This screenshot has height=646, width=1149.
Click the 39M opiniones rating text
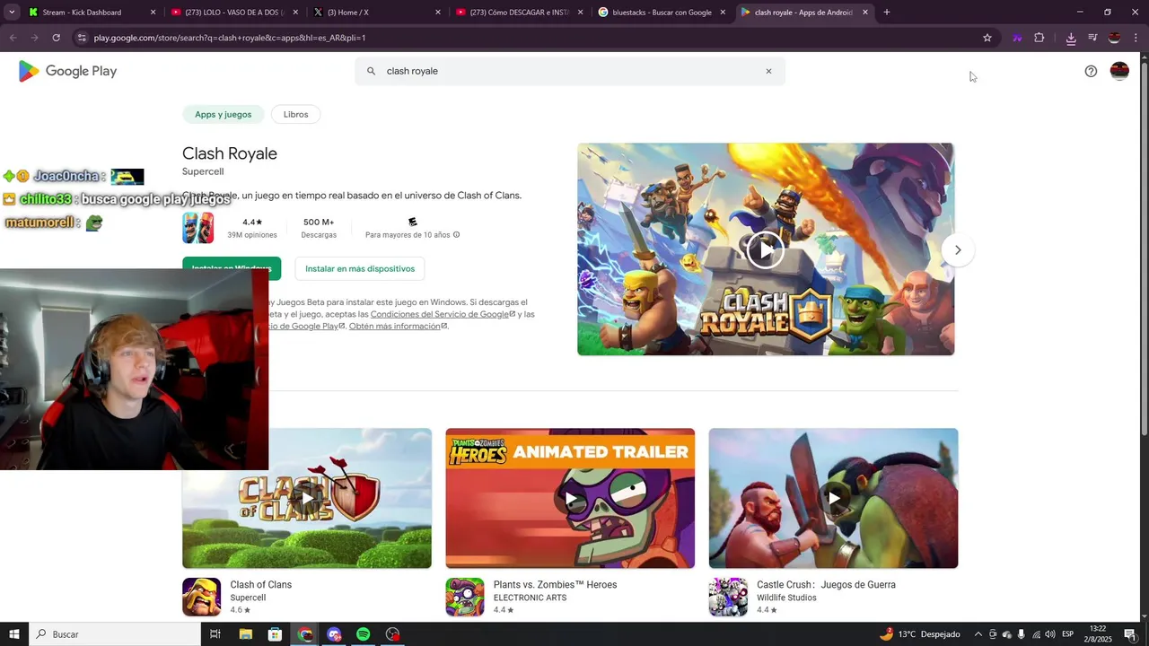point(251,235)
